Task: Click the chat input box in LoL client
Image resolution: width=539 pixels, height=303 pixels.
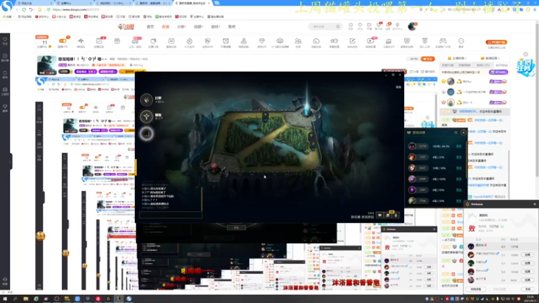Action: [x=171, y=215]
